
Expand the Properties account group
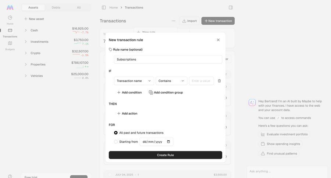tap(26, 64)
